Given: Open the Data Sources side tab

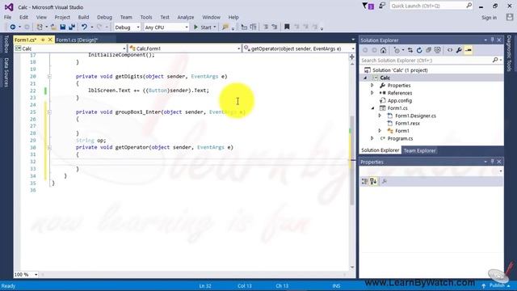Looking at the screenshot, I should pyautogui.click(x=6, y=72).
